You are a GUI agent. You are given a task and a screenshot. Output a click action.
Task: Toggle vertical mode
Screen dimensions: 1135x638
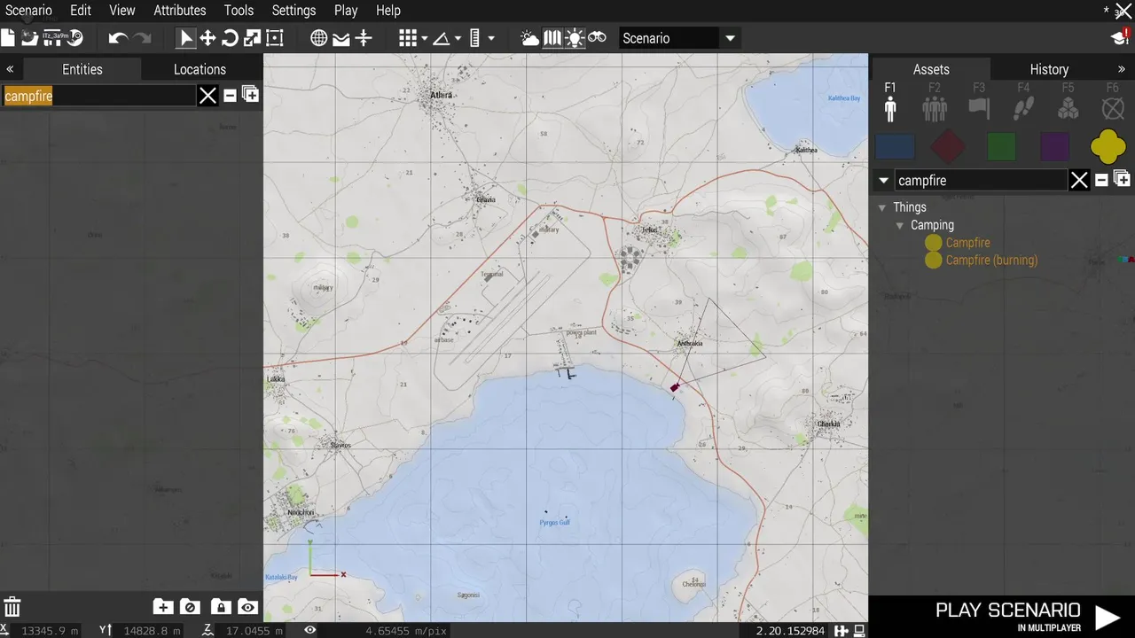(x=364, y=38)
